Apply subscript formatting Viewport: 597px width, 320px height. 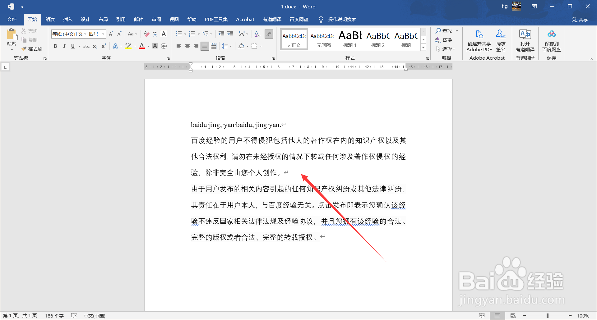coord(95,46)
